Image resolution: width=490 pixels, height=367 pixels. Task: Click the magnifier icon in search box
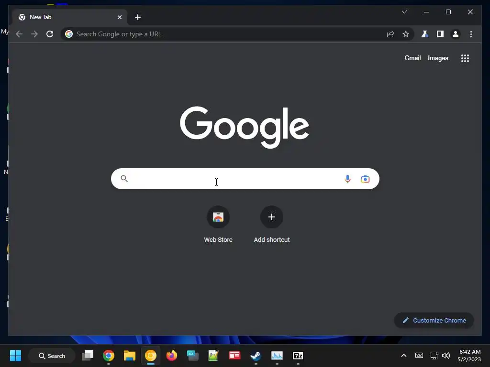point(124,179)
